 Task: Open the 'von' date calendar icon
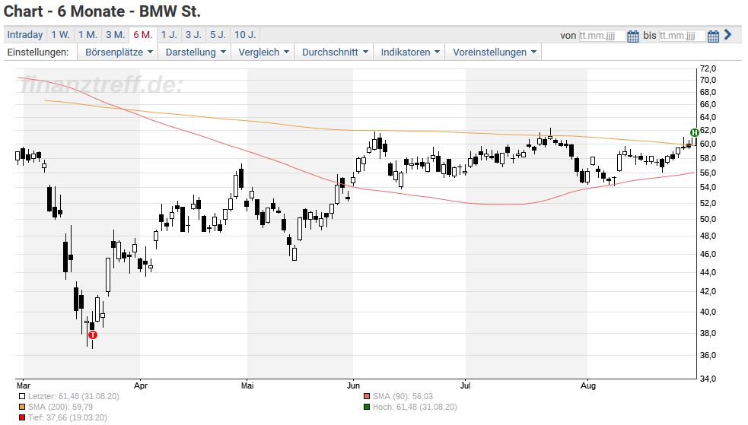pos(632,36)
